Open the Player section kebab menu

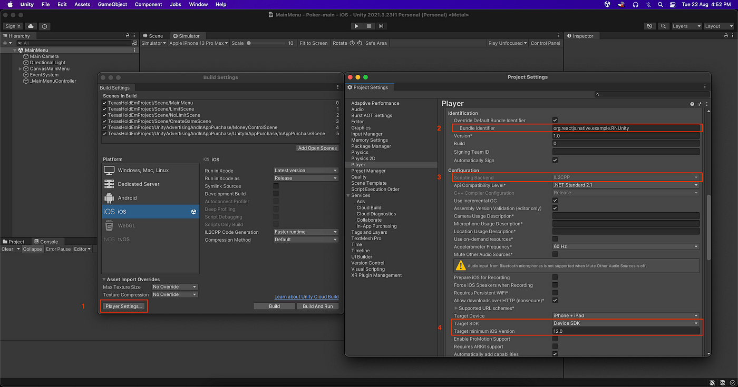[x=706, y=104]
